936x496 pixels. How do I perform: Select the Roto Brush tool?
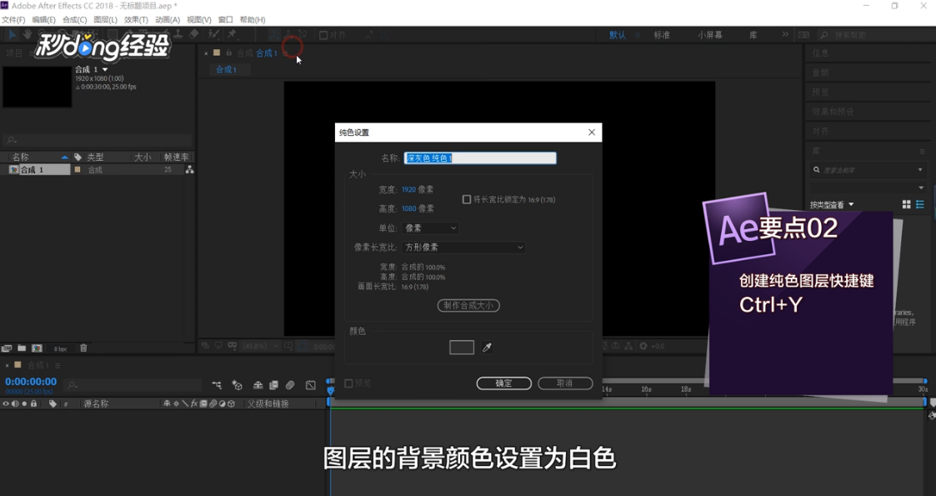[x=213, y=34]
